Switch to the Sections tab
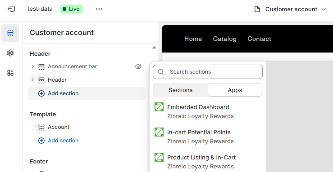 181,90
